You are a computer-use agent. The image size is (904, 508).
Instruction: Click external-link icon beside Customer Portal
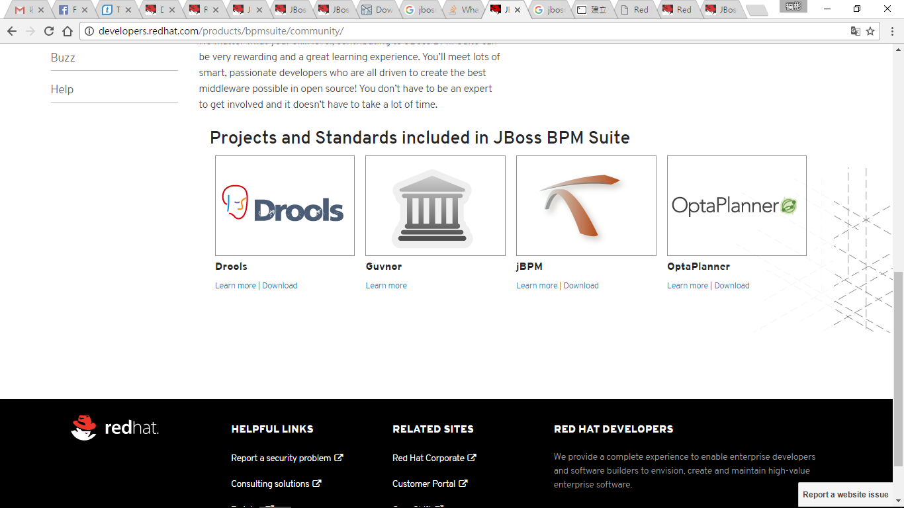click(463, 483)
